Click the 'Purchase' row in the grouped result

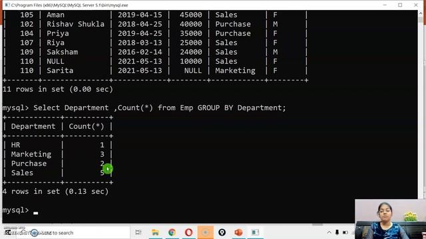tap(58, 164)
